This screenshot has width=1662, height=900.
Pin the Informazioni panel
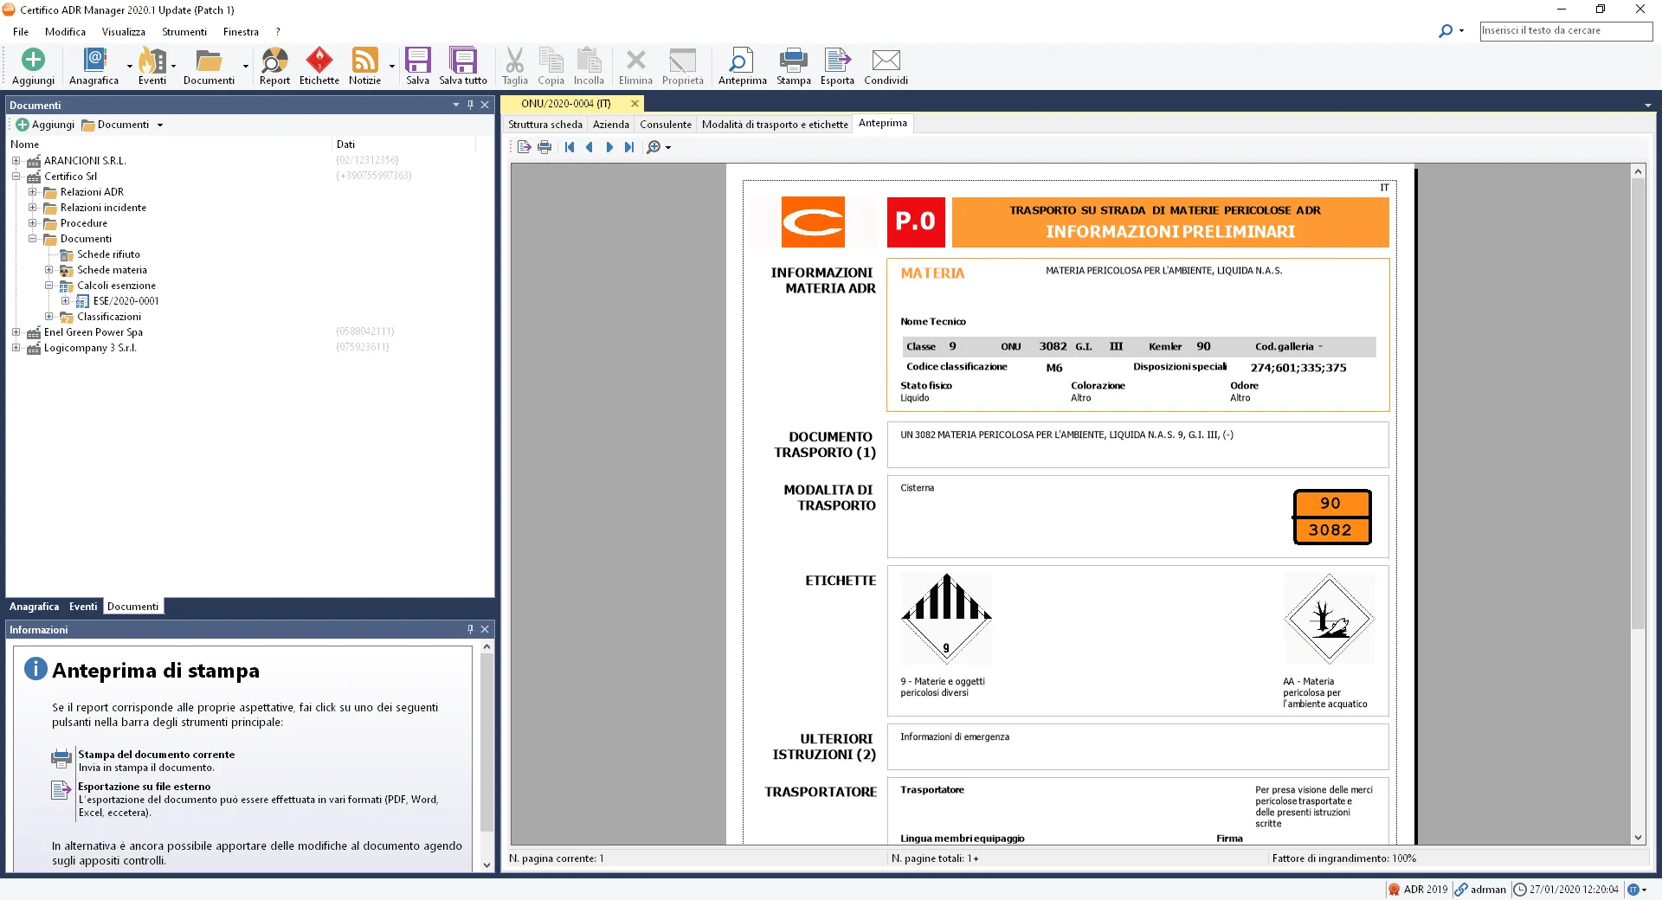point(470,629)
